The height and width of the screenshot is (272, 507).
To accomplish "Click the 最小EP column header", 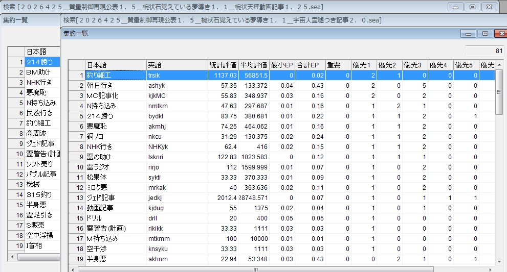I will click(282, 65).
